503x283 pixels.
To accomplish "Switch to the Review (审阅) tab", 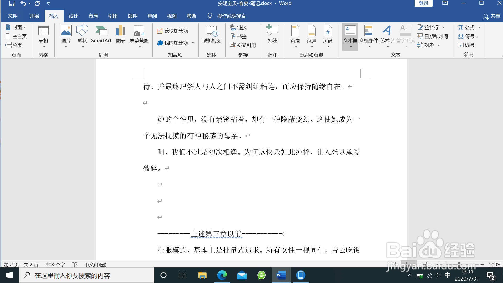I will [x=152, y=16].
